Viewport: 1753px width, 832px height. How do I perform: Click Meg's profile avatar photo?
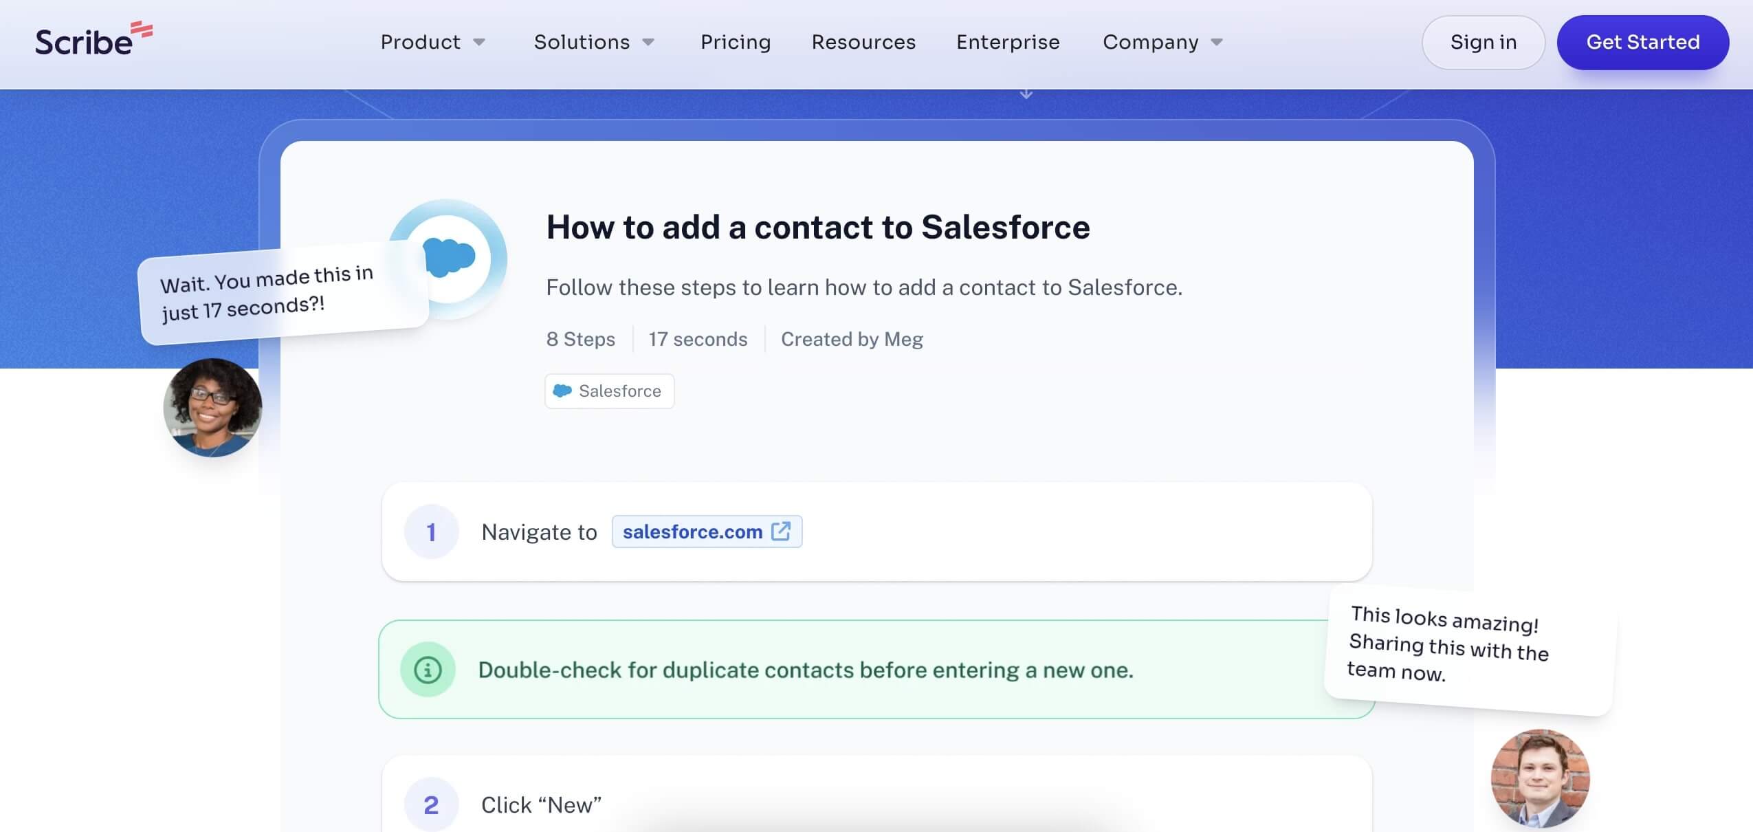[212, 407]
